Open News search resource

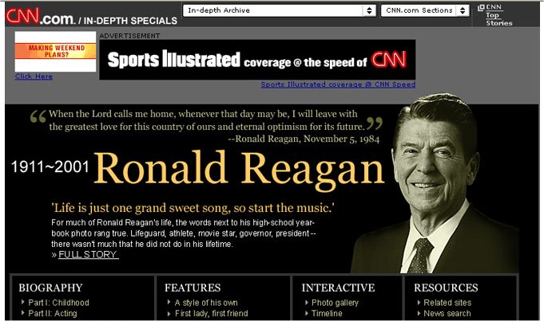pyautogui.click(x=447, y=314)
